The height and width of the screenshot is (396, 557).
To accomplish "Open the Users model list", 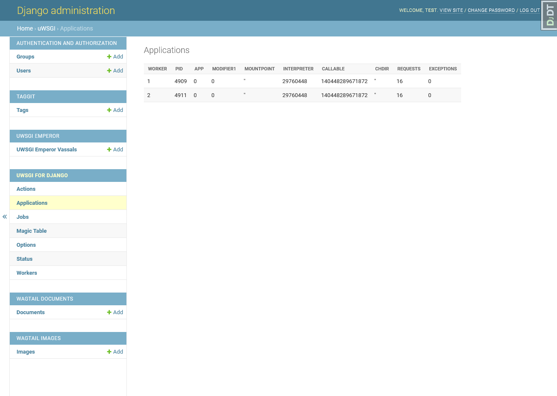I will pyautogui.click(x=24, y=71).
